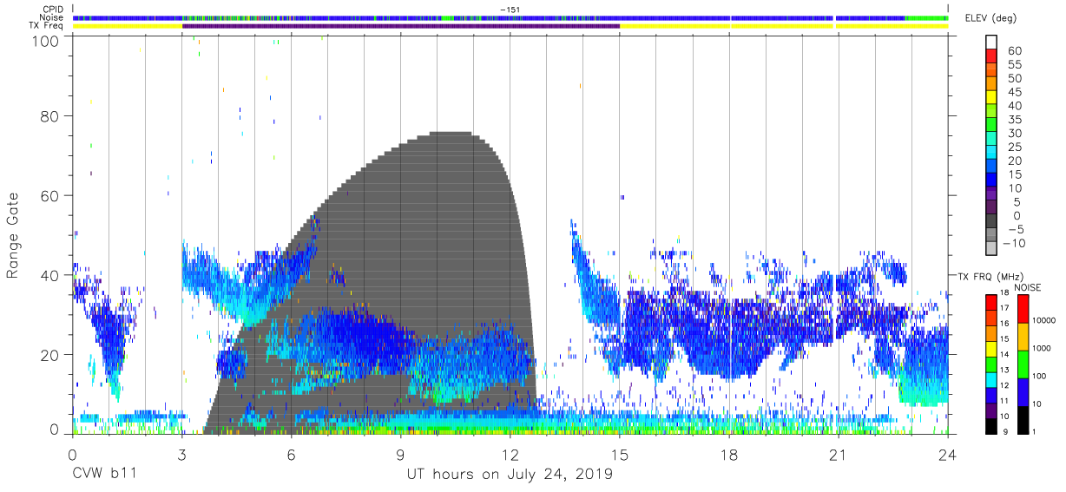Click the 100 tick label on Range Gate axis
Screen dimensions: 1066x492
coord(44,41)
